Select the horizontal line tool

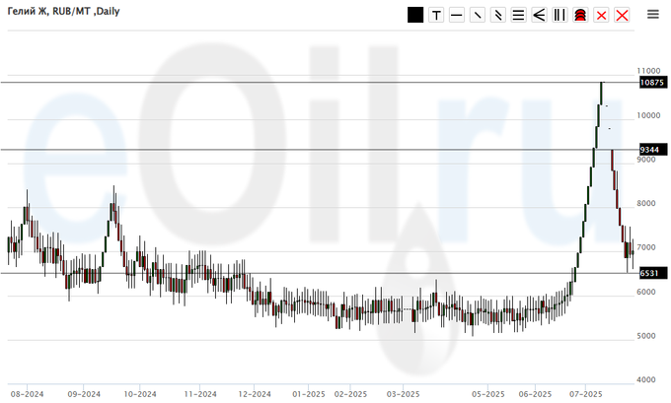click(x=457, y=15)
